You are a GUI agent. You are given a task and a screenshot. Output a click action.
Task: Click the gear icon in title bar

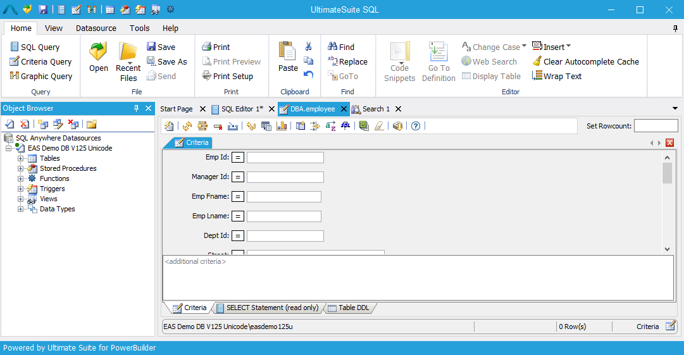pos(170,9)
